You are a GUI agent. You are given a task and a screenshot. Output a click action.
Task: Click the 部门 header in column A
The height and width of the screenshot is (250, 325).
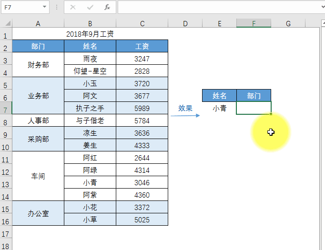38,46
